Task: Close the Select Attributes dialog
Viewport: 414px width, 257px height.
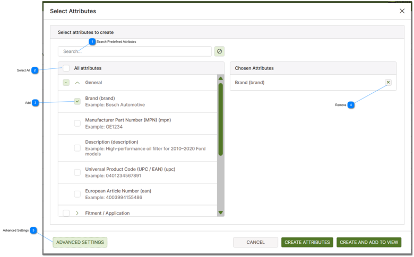Action: click(x=402, y=11)
